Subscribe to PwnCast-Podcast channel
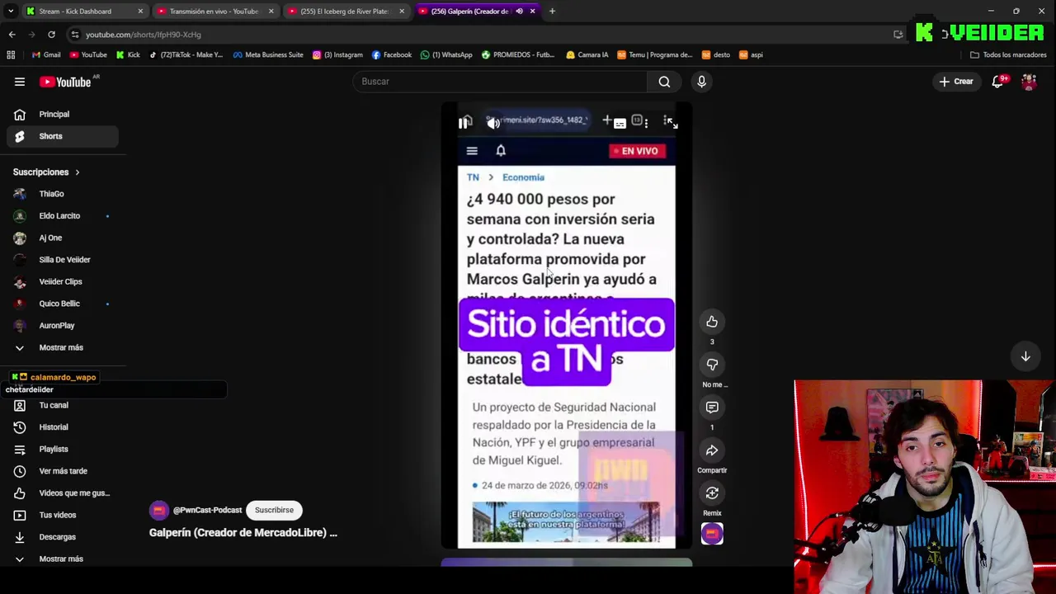1056x594 pixels. tap(274, 510)
